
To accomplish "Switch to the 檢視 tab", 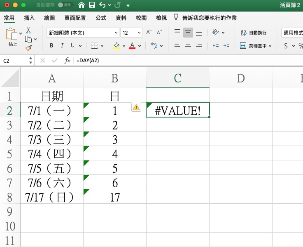I will [x=161, y=18].
